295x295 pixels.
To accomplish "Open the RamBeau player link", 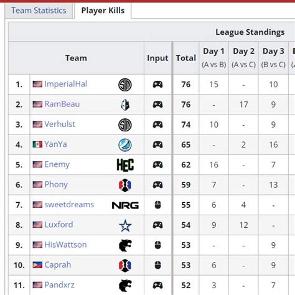I will tap(62, 104).
